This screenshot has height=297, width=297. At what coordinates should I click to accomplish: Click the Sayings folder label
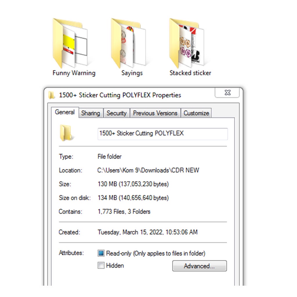132,73
